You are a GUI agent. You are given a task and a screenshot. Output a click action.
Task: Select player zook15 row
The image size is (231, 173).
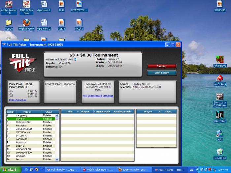point(31,146)
